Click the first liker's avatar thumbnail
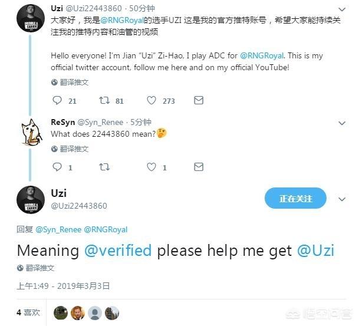 (61, 313)
